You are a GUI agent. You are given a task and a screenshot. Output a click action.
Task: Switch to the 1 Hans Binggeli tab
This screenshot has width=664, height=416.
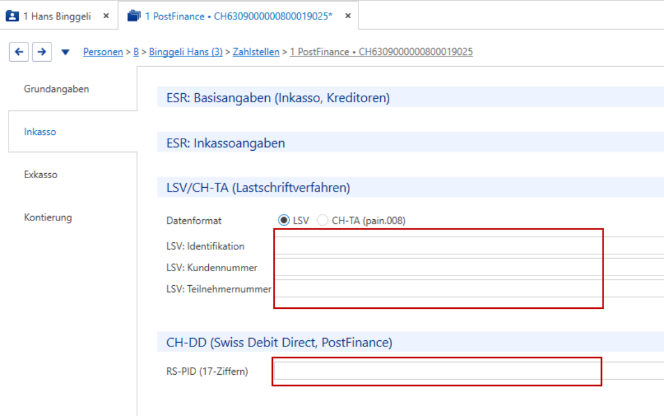[57, 16]
